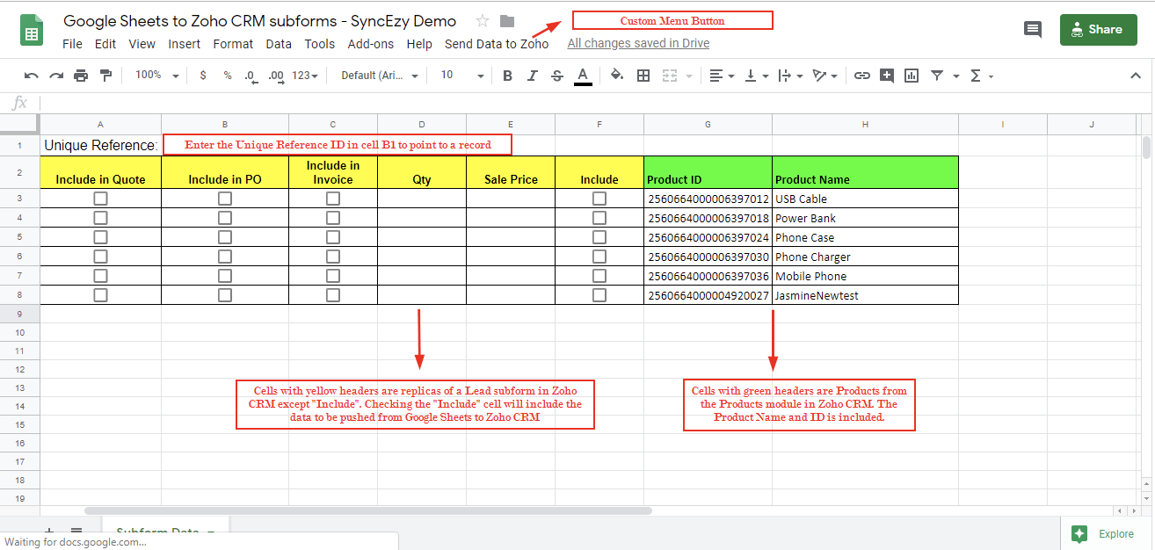The height and width of the screenshot is (550, 1155).
Task: Open the 100% zoom dropdown
Action: [x=156, y=76]
